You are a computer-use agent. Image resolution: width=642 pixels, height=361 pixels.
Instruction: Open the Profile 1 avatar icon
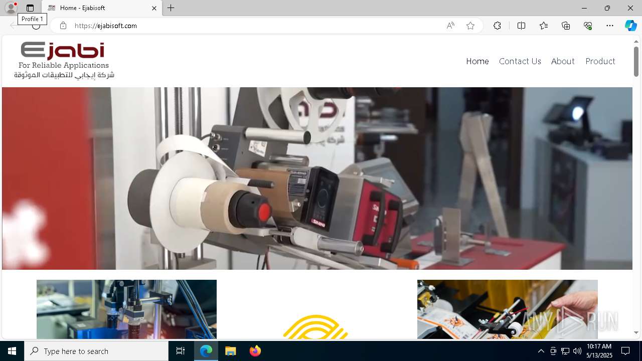[11, 8]
